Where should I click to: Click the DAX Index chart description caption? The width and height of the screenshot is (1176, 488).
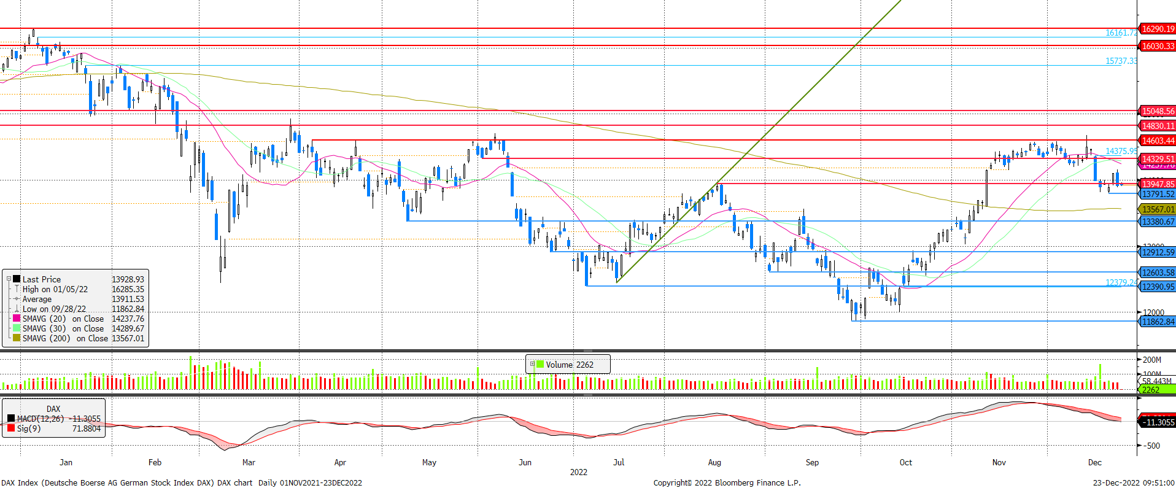(182, 482)
